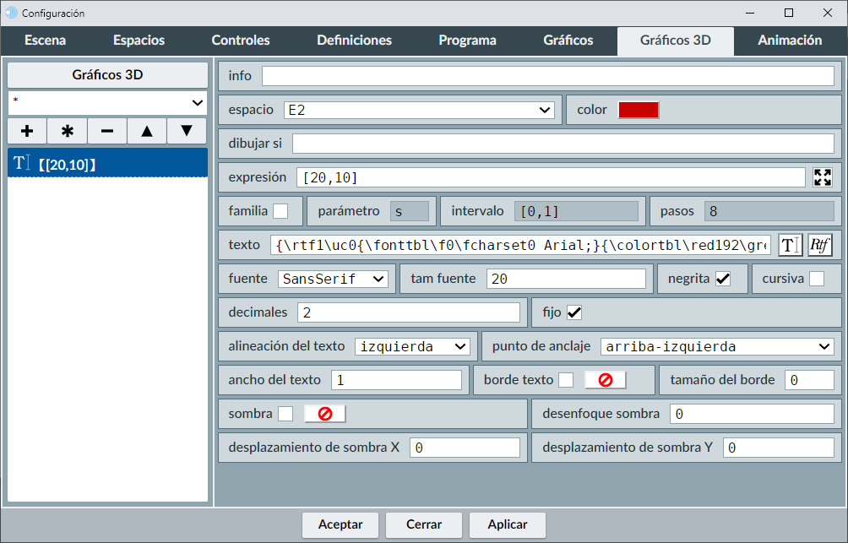Open the fuente SansSerif dropdown

(x=333, y=279)
